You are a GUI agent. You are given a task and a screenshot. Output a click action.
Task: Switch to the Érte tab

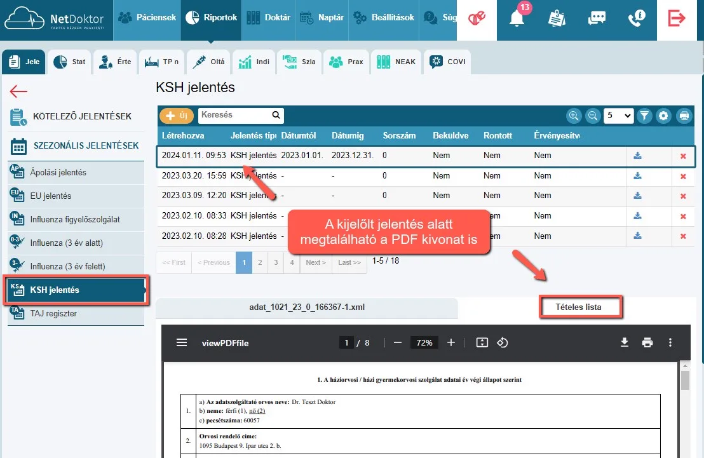pos(115,62)
